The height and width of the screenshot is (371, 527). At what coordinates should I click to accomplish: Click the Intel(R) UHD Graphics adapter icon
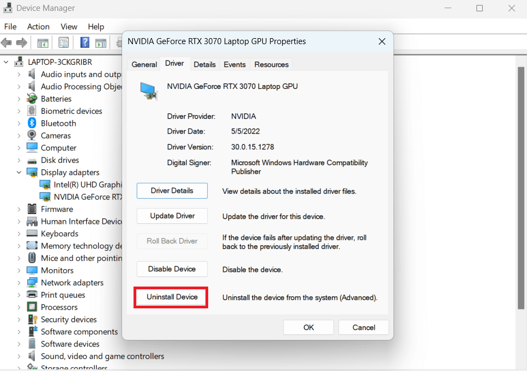tap(45, 185)
